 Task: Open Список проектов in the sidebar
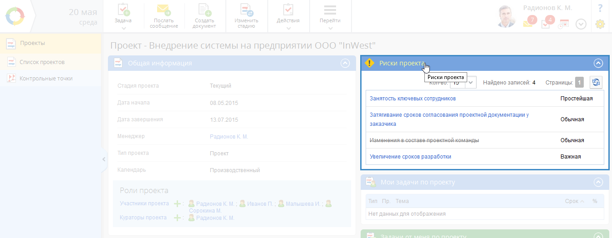tap(42, 62)
